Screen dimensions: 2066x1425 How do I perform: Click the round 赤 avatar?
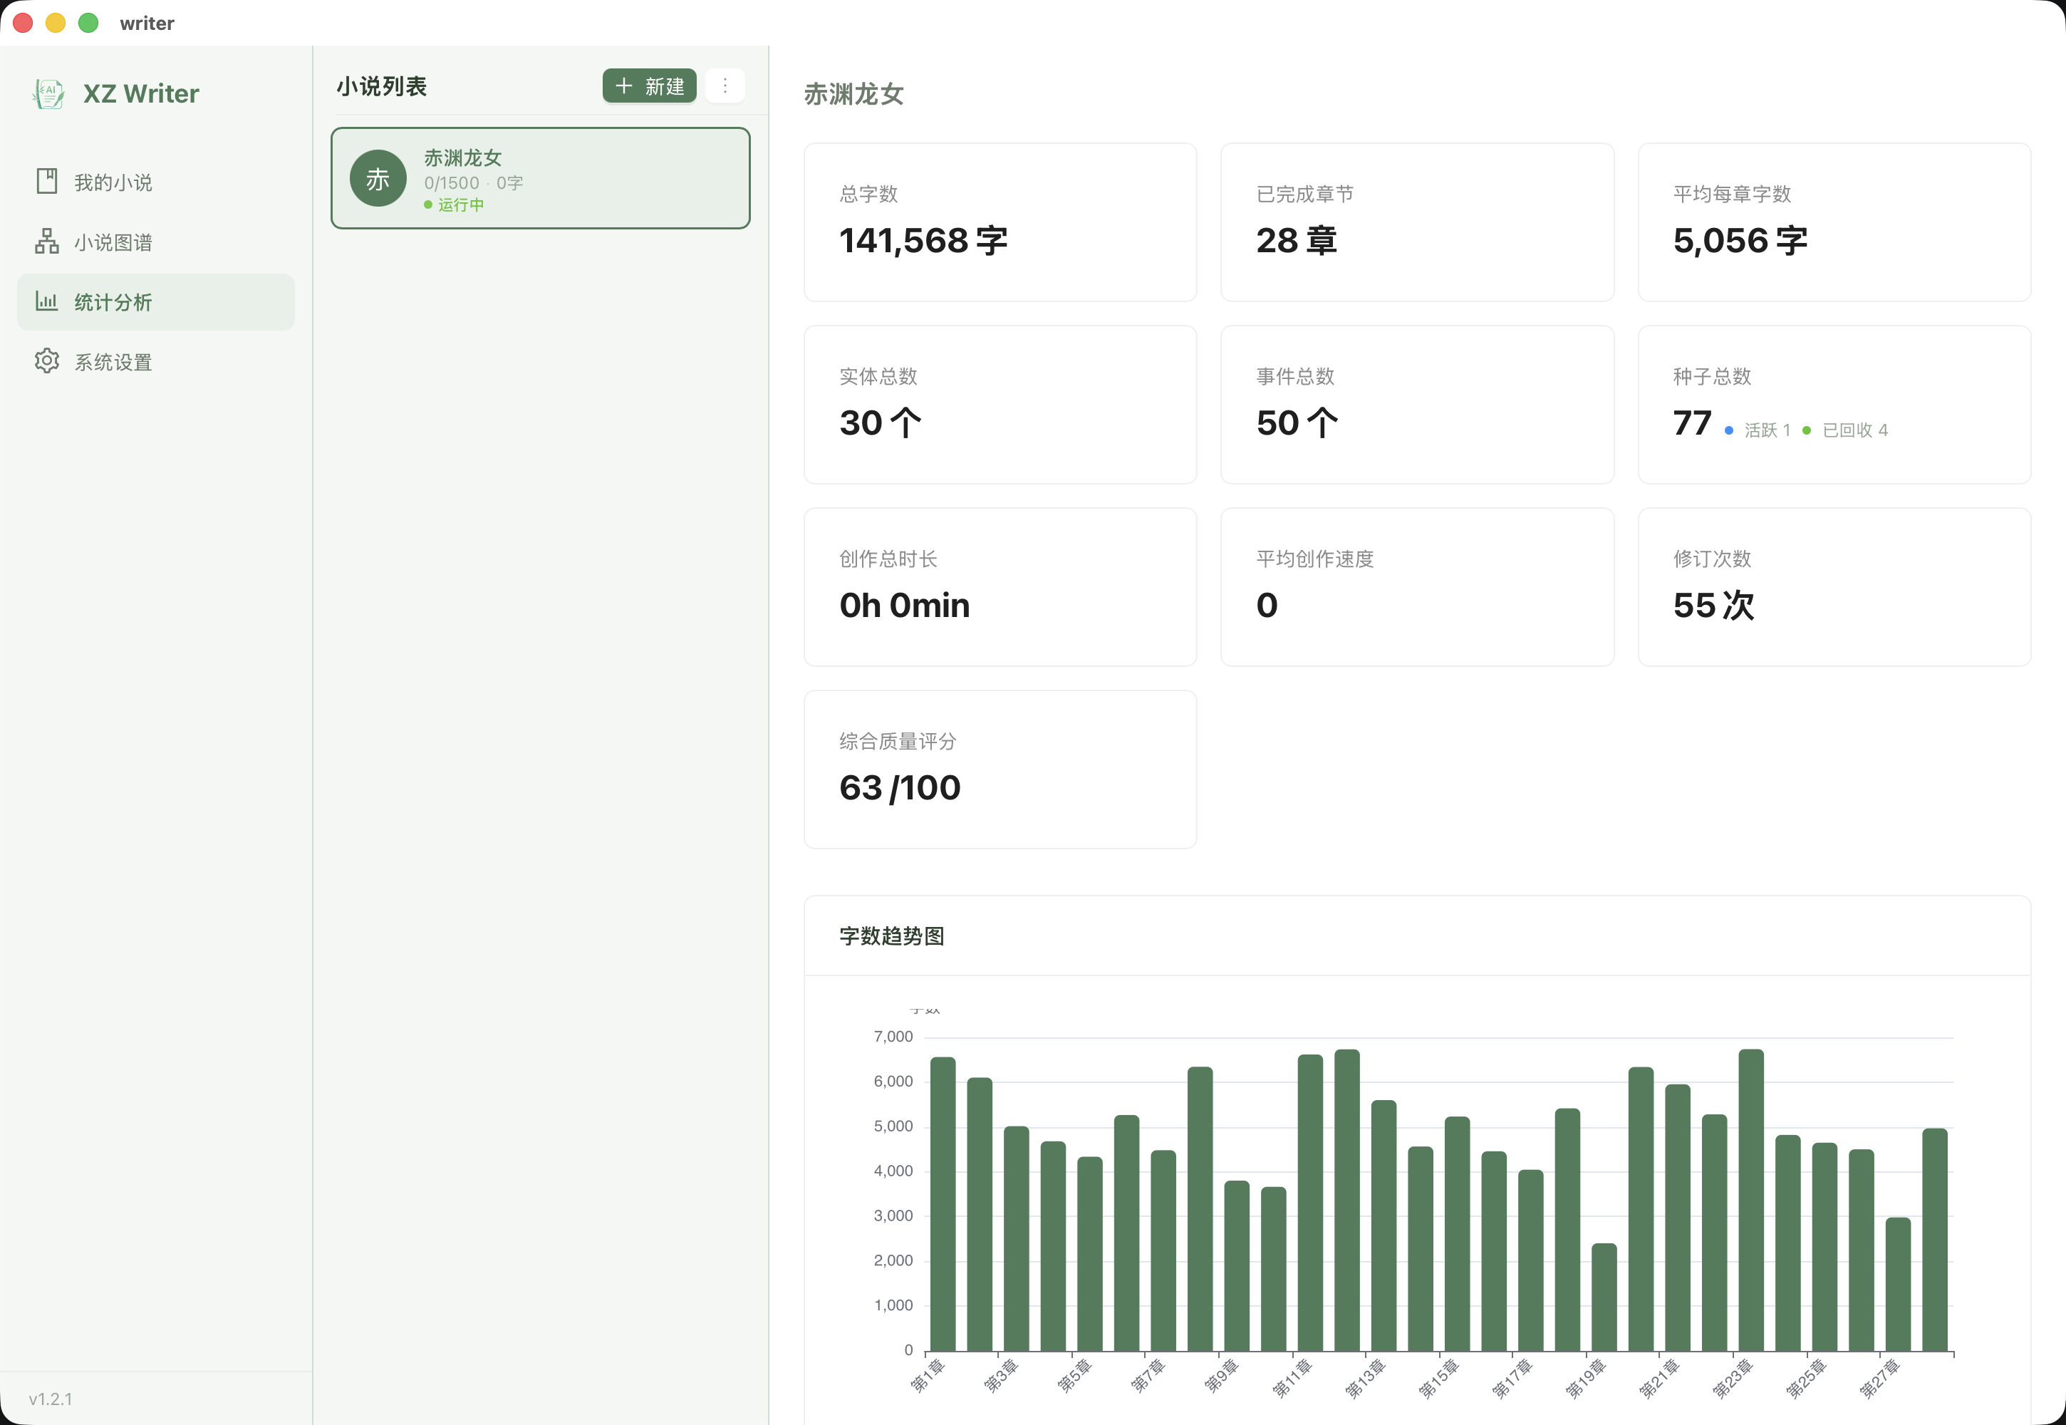point(378,179)
